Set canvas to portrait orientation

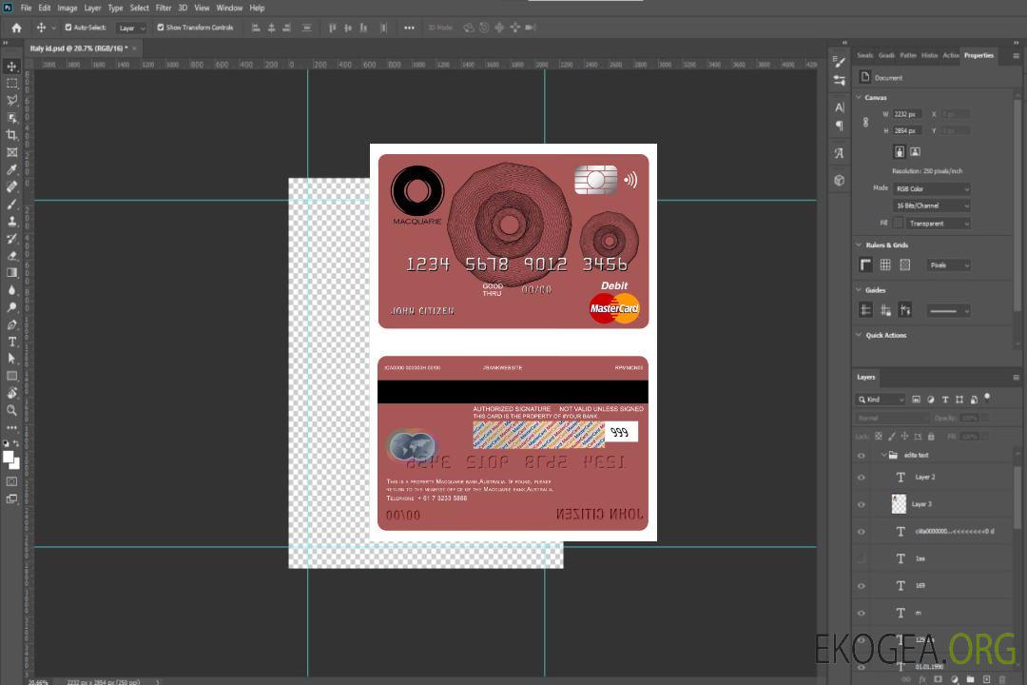pos(900,152)
